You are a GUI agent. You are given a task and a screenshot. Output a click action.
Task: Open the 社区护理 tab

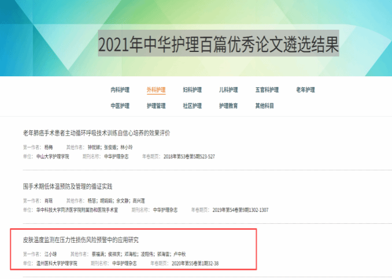click(x=192, y=106)
